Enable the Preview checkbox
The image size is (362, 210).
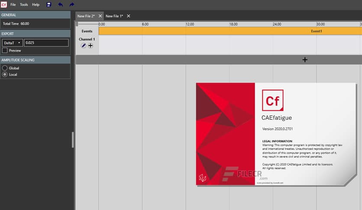click(5, 50)
